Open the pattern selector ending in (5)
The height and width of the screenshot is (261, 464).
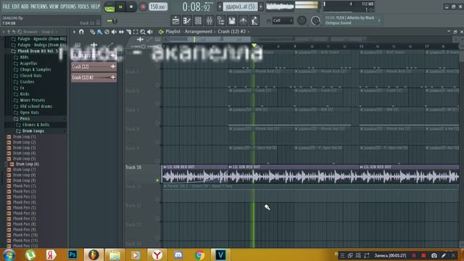[240, 7]
